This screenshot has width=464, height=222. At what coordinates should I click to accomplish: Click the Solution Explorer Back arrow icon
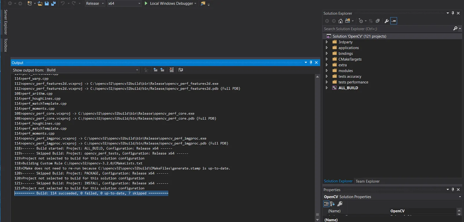coord(327,21)
